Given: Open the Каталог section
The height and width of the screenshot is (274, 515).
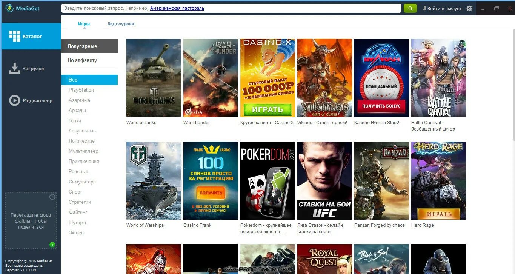Looking at the screenshot, I should coord(31,36).
